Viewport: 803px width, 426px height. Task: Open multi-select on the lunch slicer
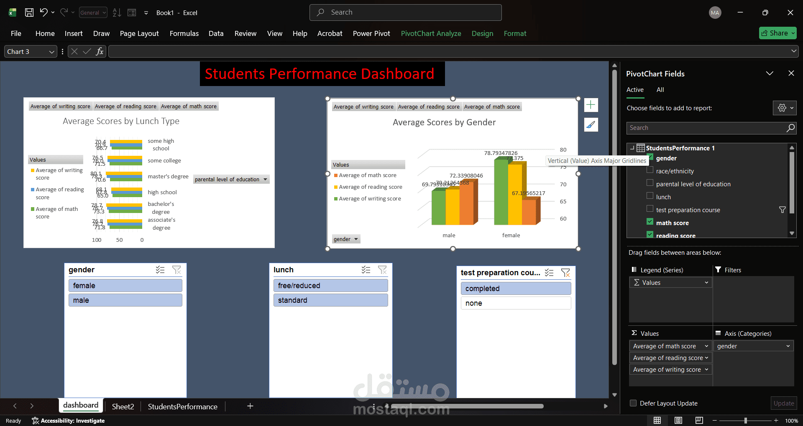click(366, 270)
